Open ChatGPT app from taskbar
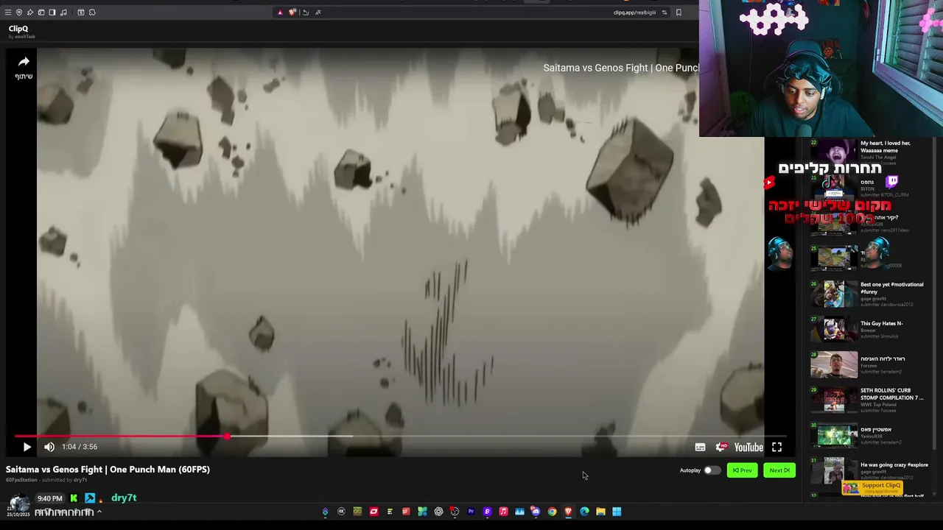 (438, 512)
